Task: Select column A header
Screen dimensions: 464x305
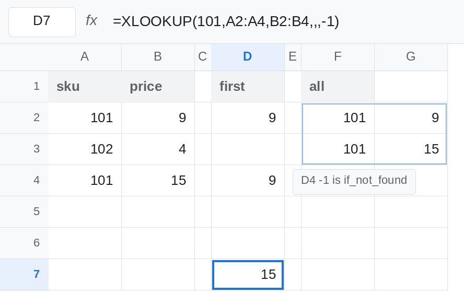Action: click(85, 57)
